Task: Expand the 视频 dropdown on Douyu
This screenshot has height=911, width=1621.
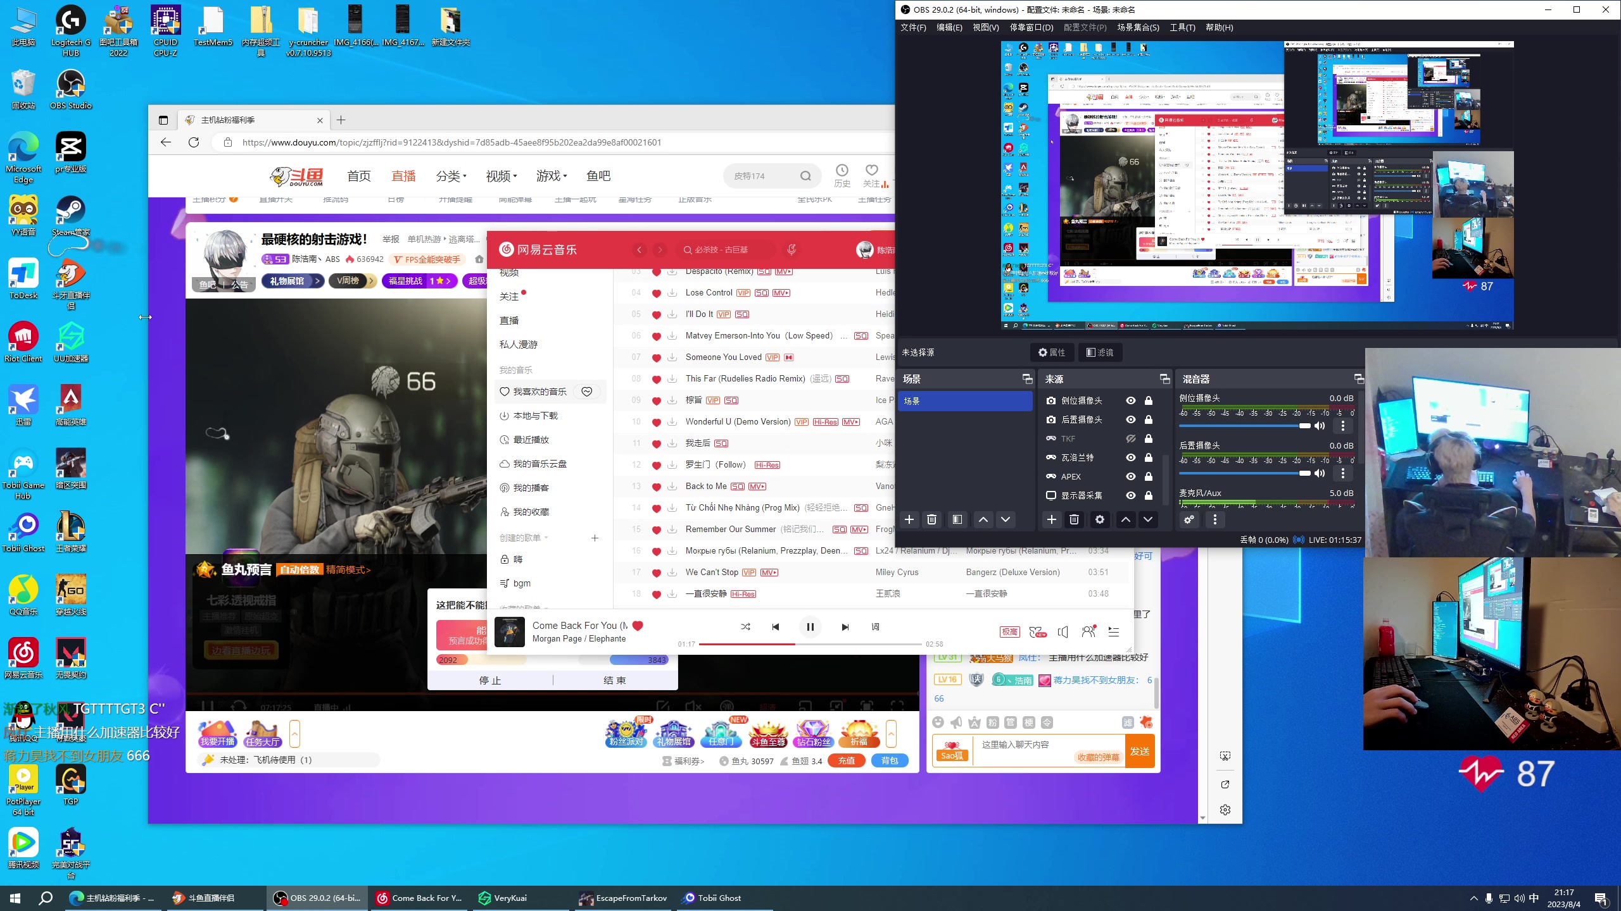Action: [501, 176]
